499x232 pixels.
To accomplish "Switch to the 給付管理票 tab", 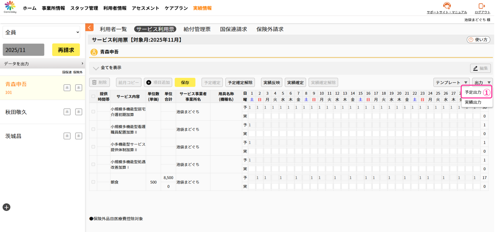I will coord(197,29).
